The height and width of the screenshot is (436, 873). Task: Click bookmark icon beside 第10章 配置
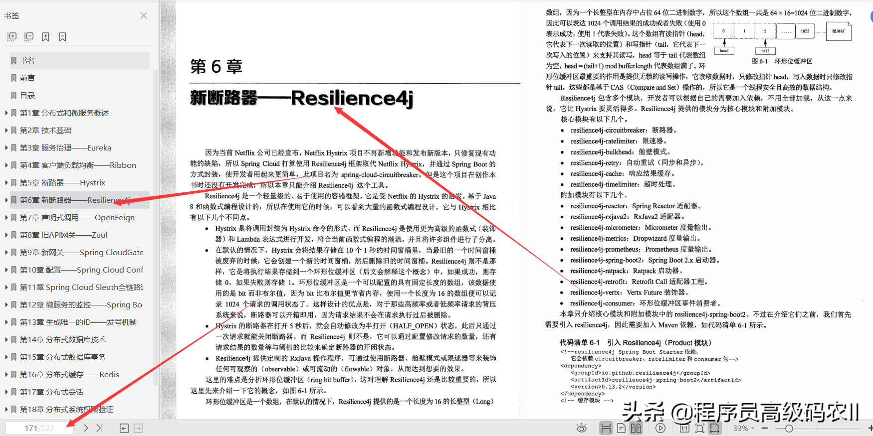point(14,270)
